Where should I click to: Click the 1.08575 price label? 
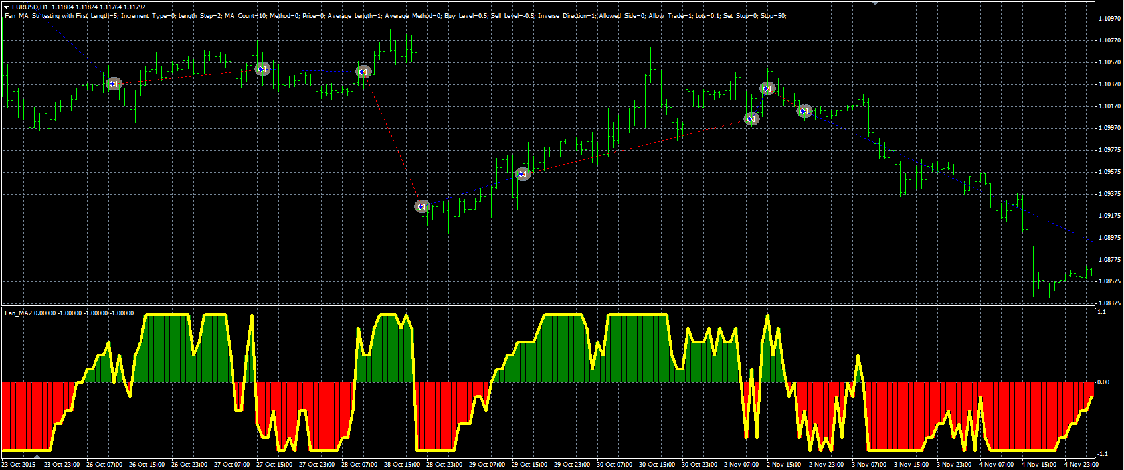point(1110,281)
